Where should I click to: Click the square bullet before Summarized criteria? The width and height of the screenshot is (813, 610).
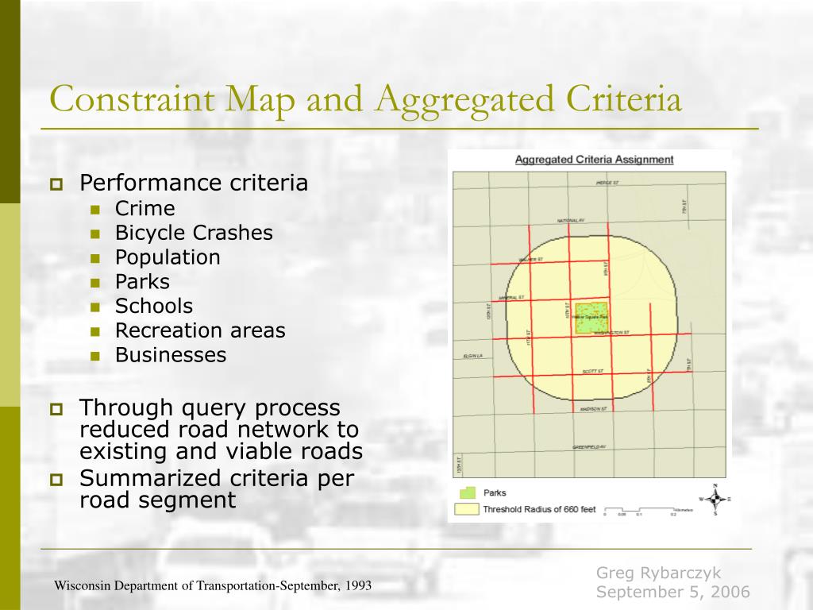(56, 480)
